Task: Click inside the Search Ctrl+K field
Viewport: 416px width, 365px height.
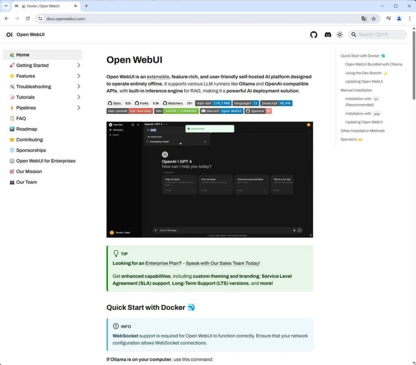Action: [x=380, y=34]
